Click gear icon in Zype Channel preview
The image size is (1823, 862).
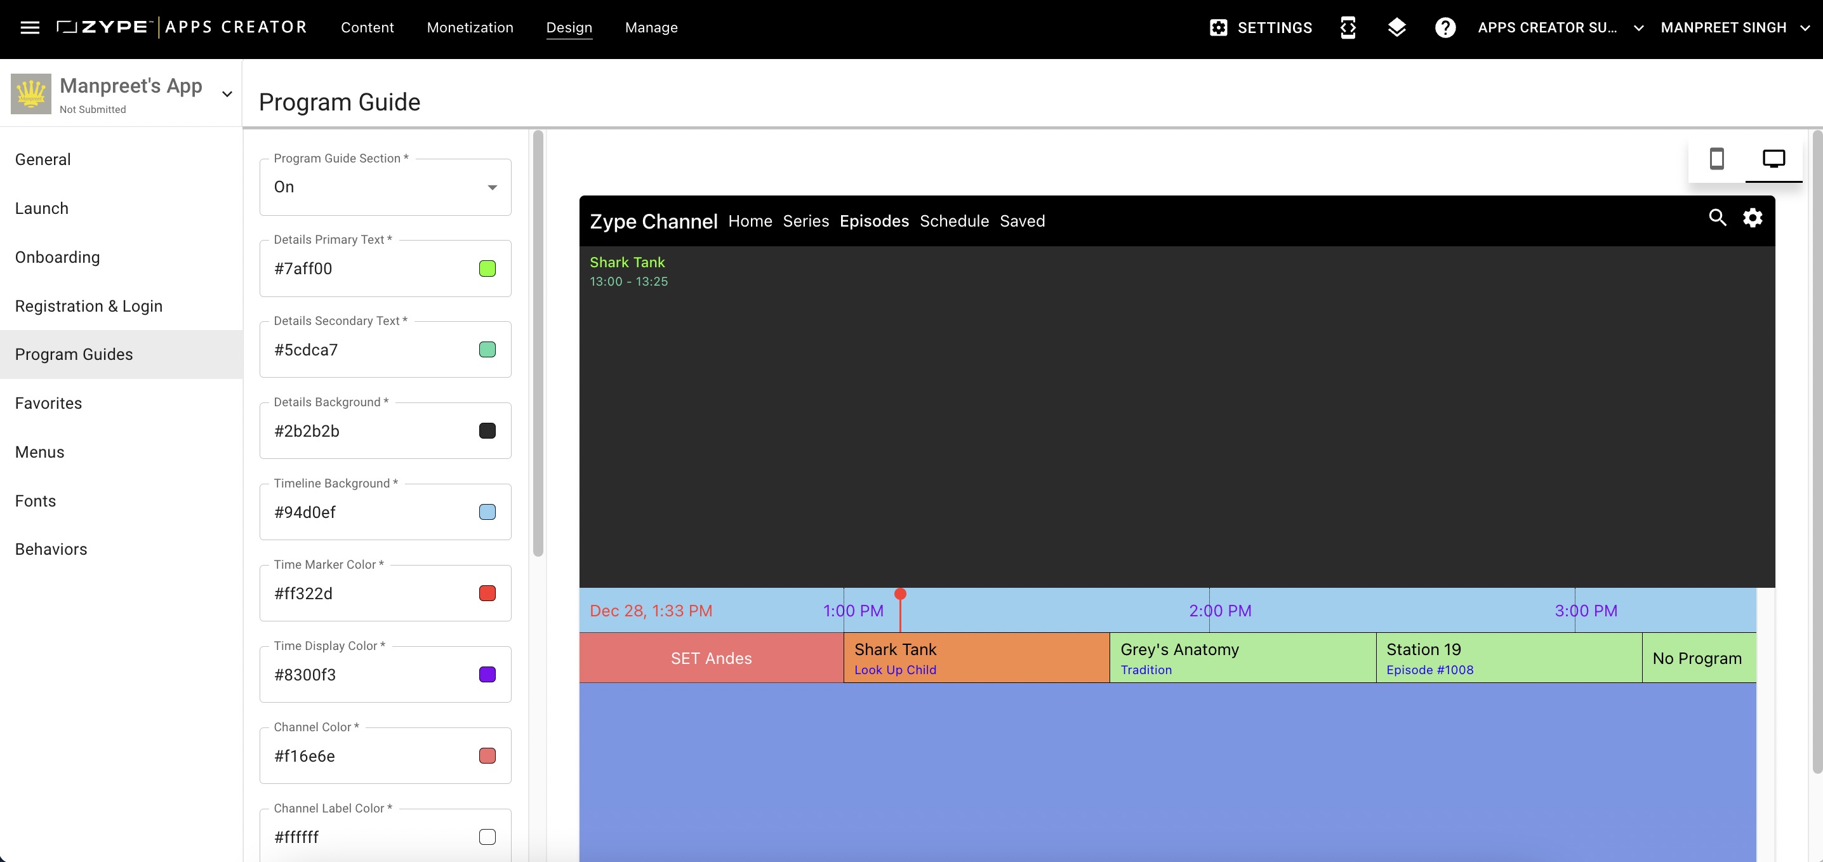(x=1753, y=217)
